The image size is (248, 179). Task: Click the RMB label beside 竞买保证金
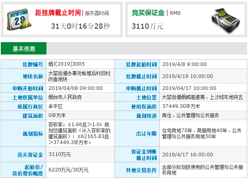click(x=175, y=13)
